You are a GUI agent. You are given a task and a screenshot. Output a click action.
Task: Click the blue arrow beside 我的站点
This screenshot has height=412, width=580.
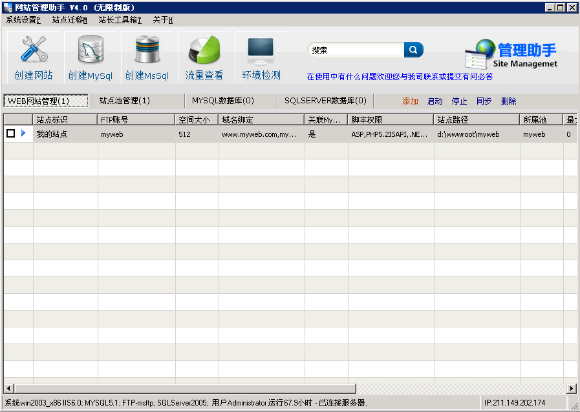[x=23, y=134]
